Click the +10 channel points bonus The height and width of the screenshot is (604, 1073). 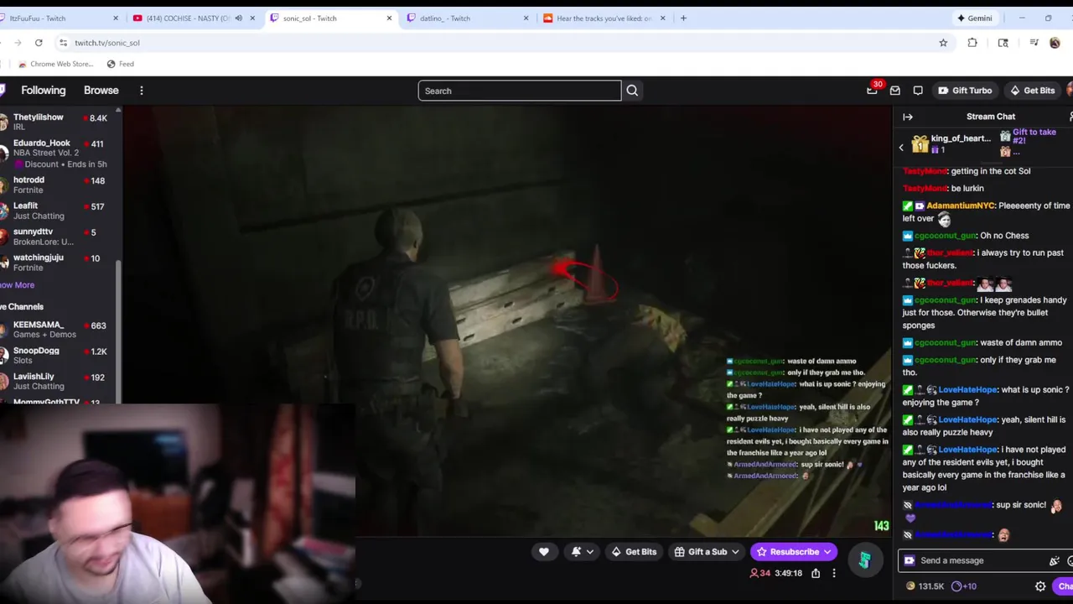click(x=964, y=586)
